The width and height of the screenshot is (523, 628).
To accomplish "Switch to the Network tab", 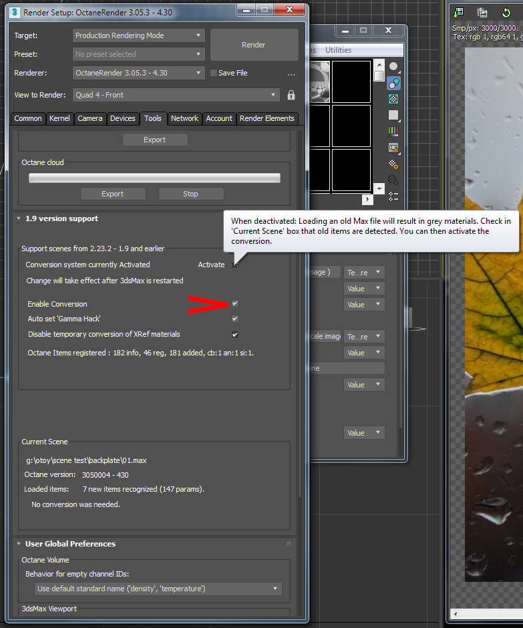I will click(184, 118).
